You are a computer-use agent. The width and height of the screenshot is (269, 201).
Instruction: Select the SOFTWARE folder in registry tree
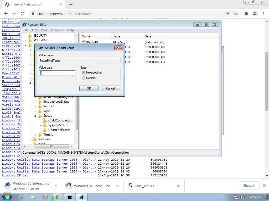[41, 40]
